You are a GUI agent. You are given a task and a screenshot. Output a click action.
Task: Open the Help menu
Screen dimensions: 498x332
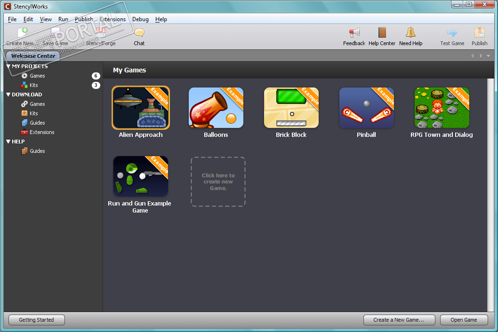click(161, 19)
